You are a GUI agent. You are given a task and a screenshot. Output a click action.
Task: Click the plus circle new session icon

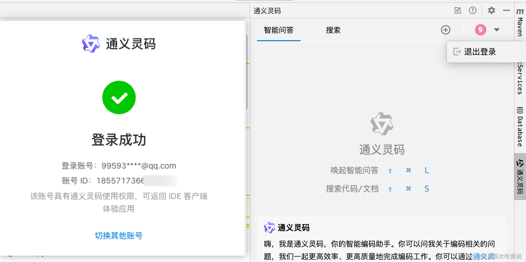(x=446, y=30)
